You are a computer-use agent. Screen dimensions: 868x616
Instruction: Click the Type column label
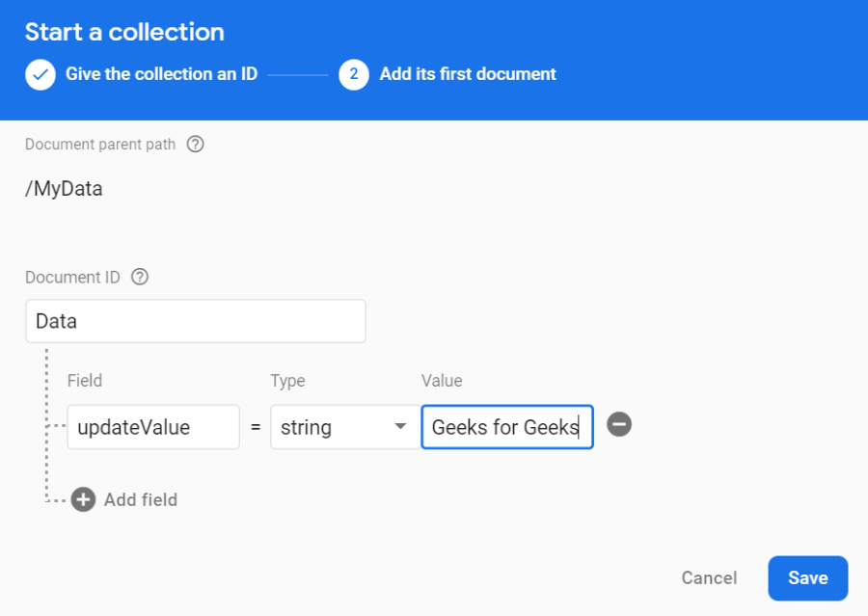[287, 381]
